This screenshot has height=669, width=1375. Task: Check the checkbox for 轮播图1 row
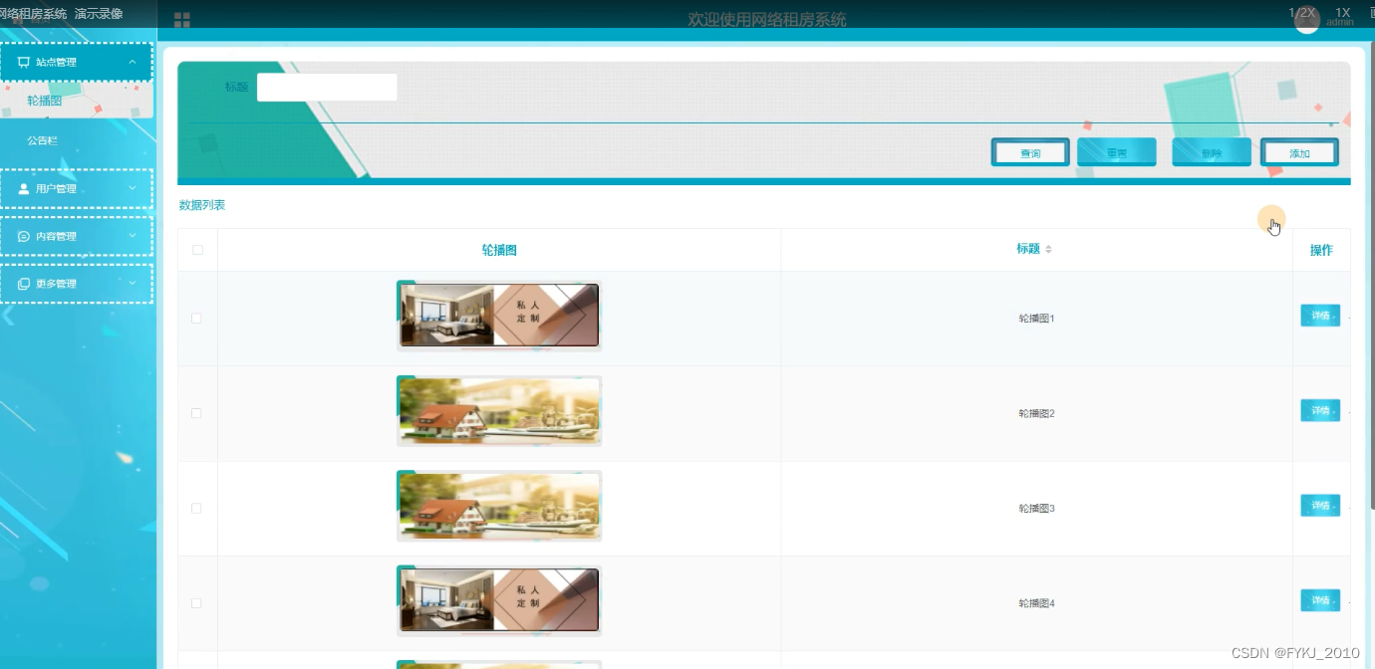[x=196, y=319]
